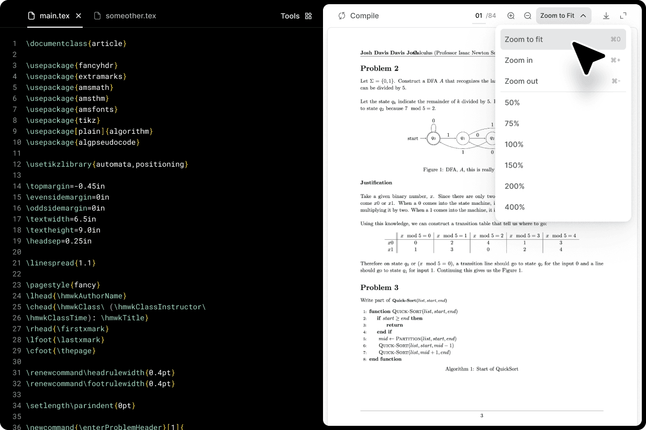
Task: Click the Problem 3 heading in preview
Action: pyautogui.click(x=380, y=287)
